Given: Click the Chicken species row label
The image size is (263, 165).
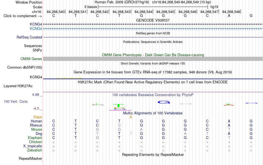Looking at the screenshot, I should click(35, 142).
